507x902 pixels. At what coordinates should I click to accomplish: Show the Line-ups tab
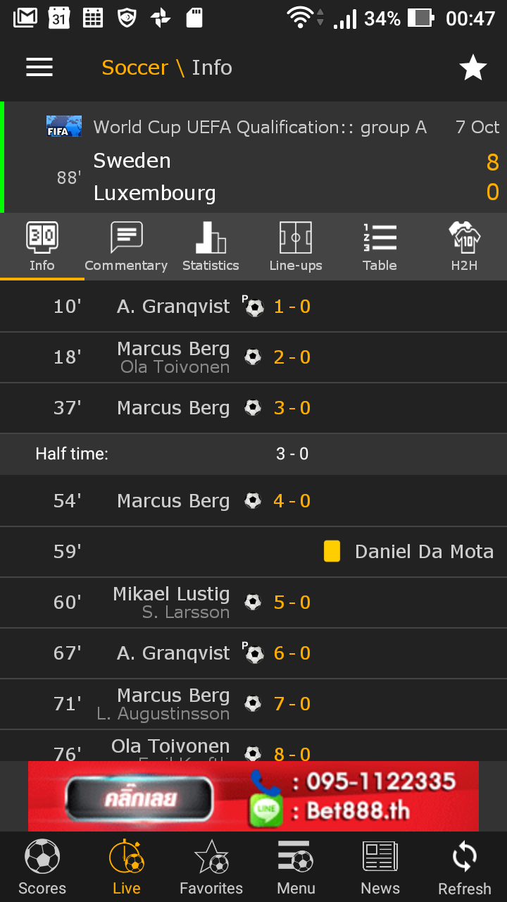296,247
